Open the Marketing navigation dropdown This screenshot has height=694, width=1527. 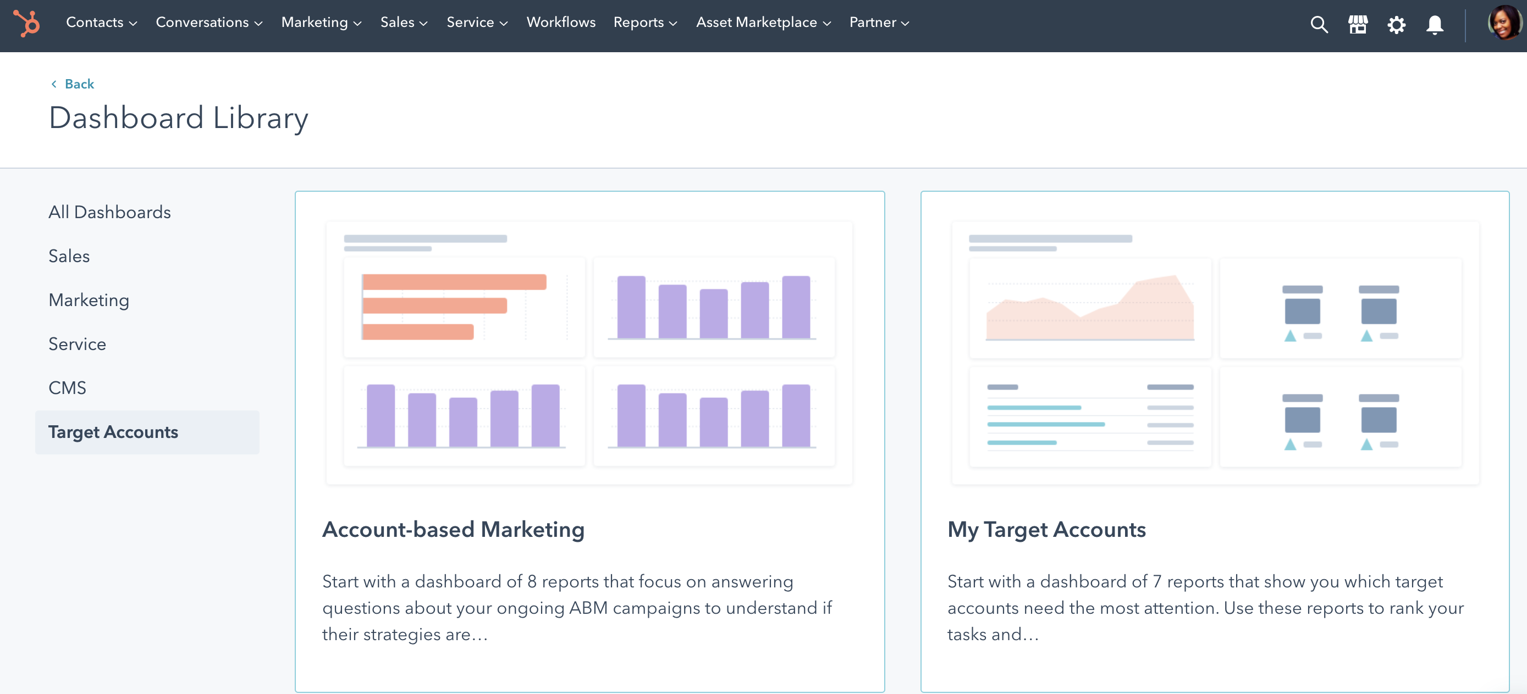[321, 23]
